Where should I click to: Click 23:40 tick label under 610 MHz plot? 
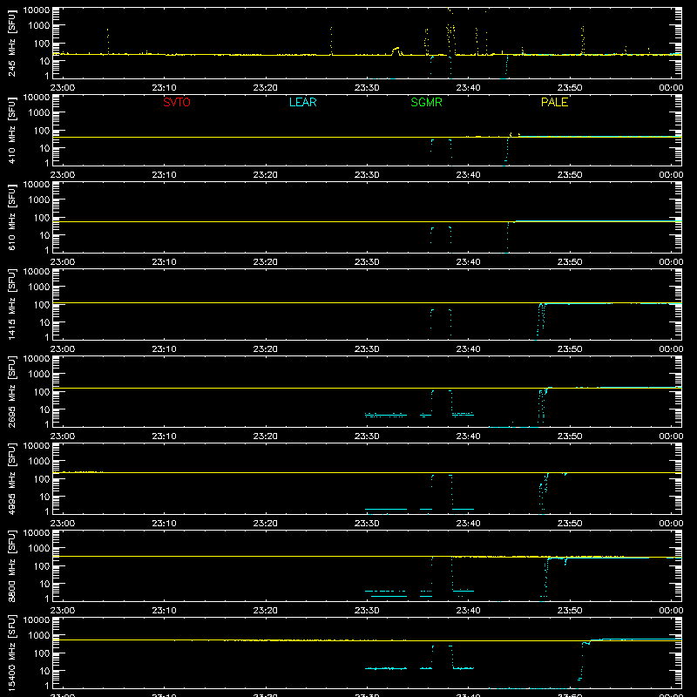pyautogui.click(x=468, y=262)
